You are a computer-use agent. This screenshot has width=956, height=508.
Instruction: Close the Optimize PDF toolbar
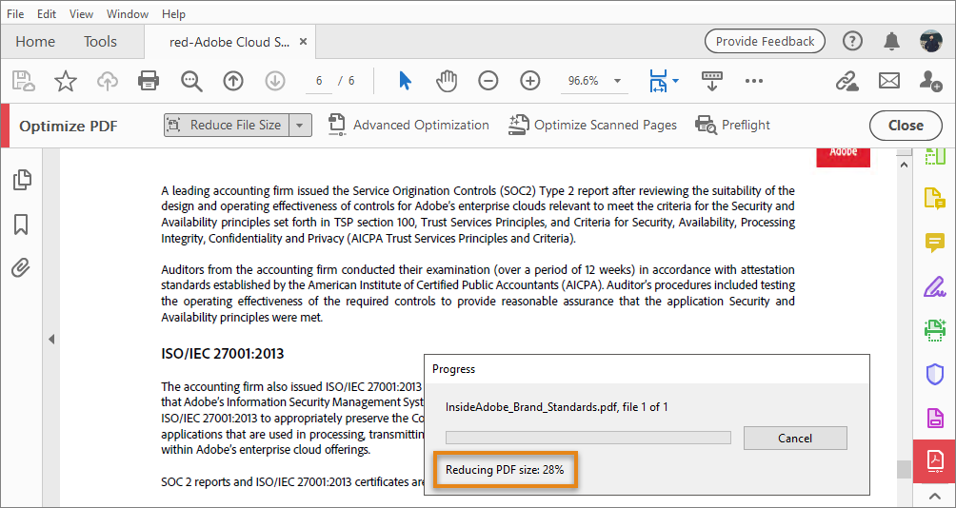pos(906,126)
